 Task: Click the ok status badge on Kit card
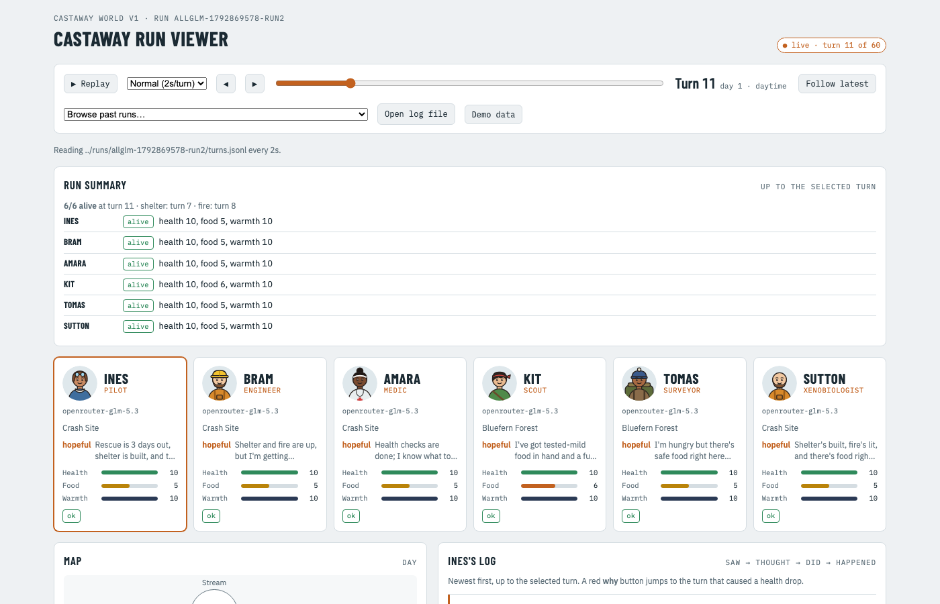(x=491, y=516)
